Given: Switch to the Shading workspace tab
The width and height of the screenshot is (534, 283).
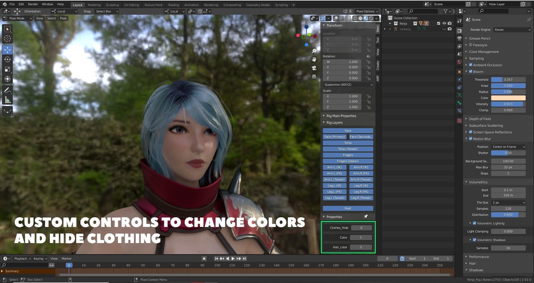Looking at the screenshot, I should (173, 5).
